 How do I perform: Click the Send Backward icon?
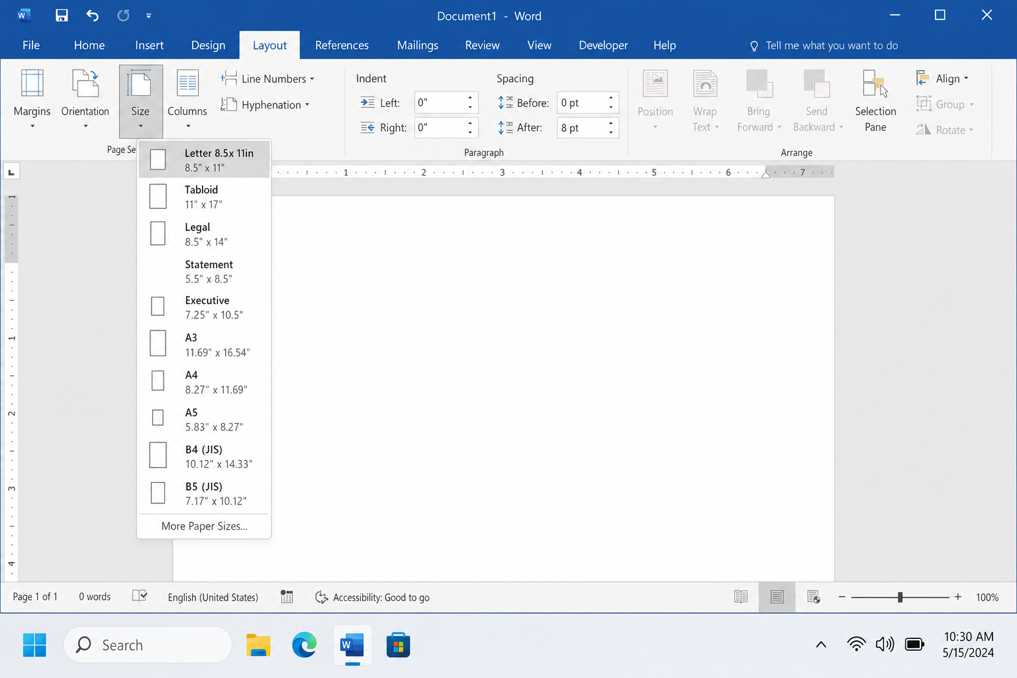816,84
